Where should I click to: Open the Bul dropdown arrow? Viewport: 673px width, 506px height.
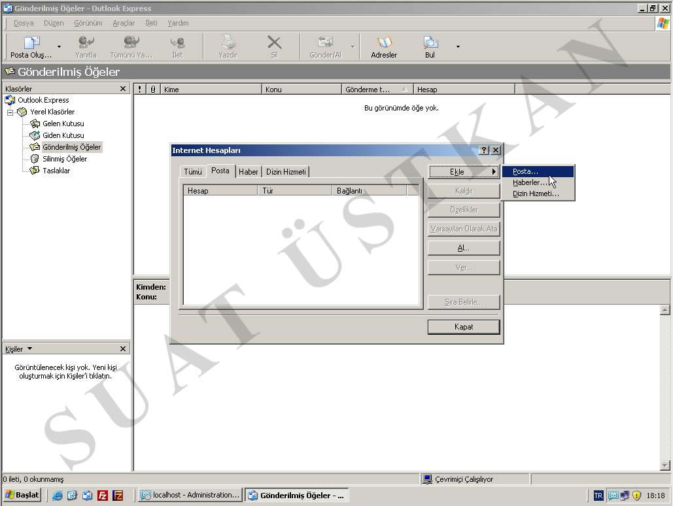pyautogui.click(x=458, y=46)
